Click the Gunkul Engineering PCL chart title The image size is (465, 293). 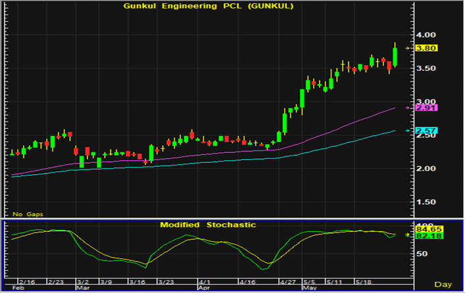pos(208,6)
